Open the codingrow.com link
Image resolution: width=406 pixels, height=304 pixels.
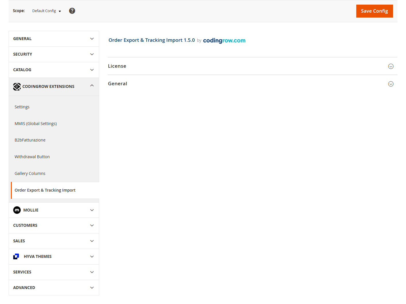pyautogui.click(x=224, y=40)
